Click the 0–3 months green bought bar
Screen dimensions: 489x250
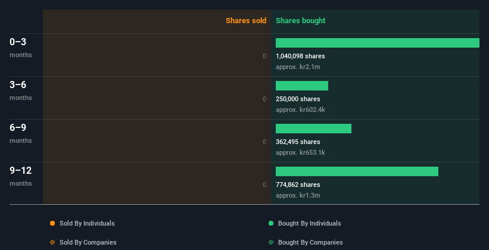tap(378, 43)
